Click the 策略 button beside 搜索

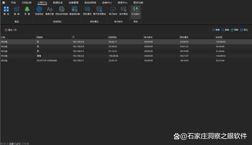(x=216, y=30)
